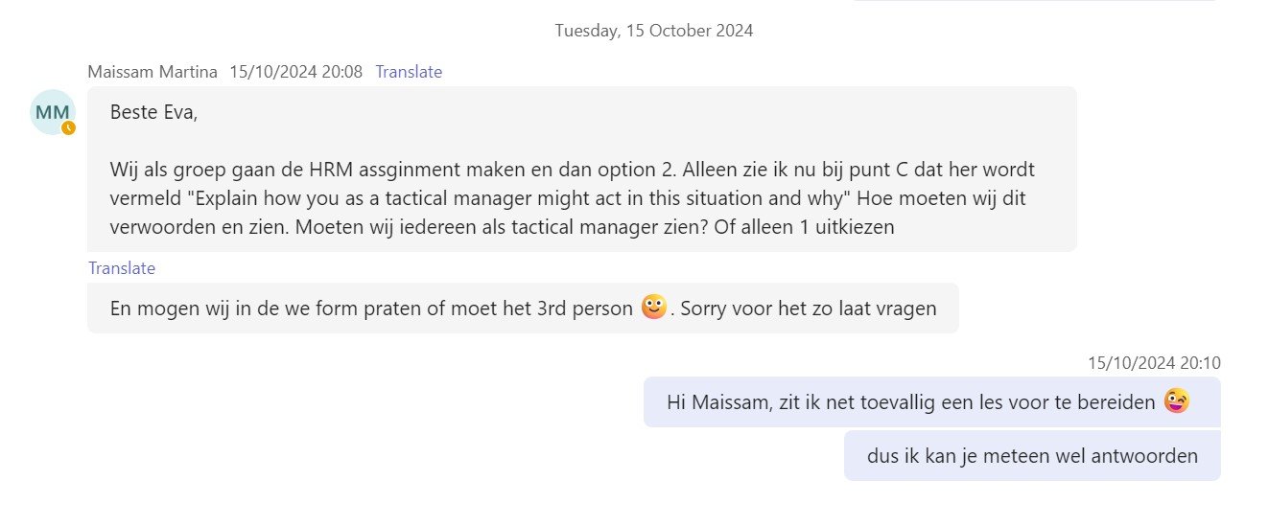This screenshot has height=526, width=1269.
Task: Click Translate next to the 20:08 timestamp
Action: click(409, 72)
